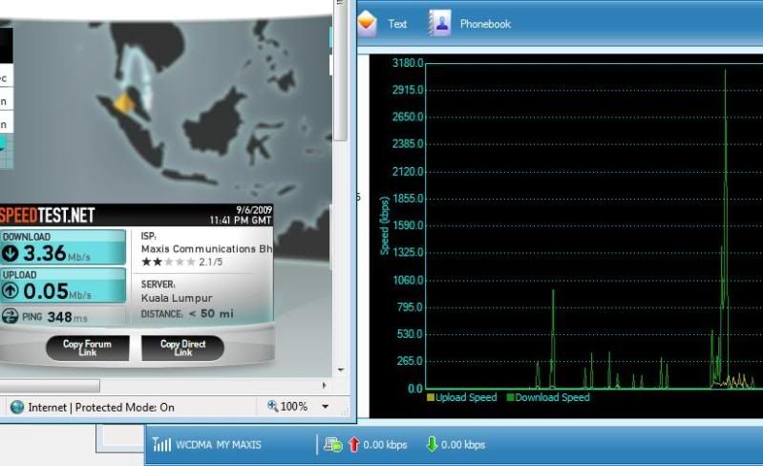
Task: Click the network connection status icon
Action: [332, 445]
